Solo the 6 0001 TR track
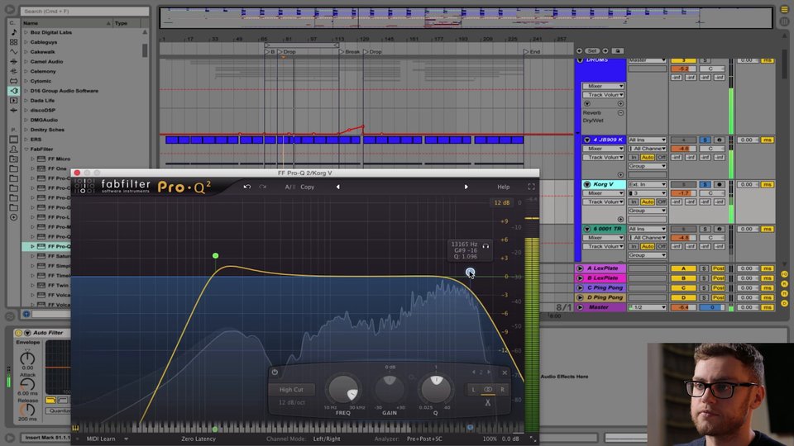The image size is (794, 446). (x=705, y=229)
